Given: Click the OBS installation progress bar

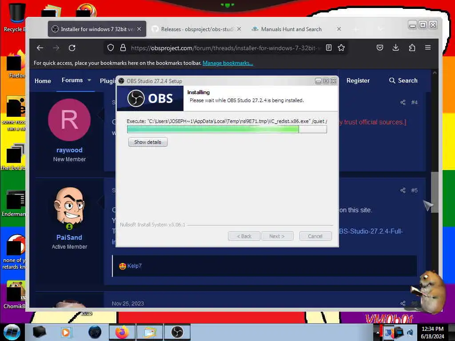Looking at the screenshot, I should pos(227,129).
